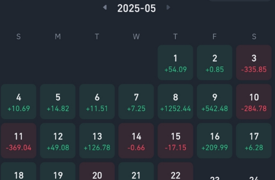Open May 6 showing +11.51

click(x=97, y=102)
